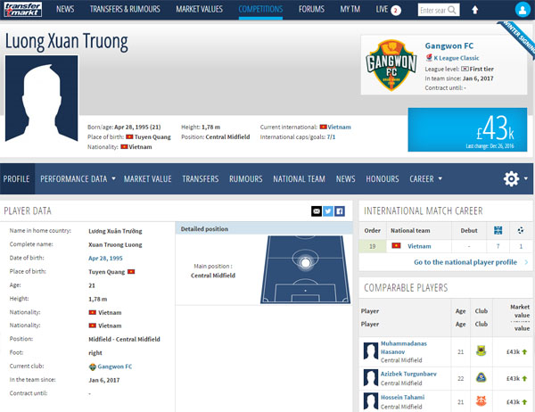Open the Market Values menu

(199, 9)
